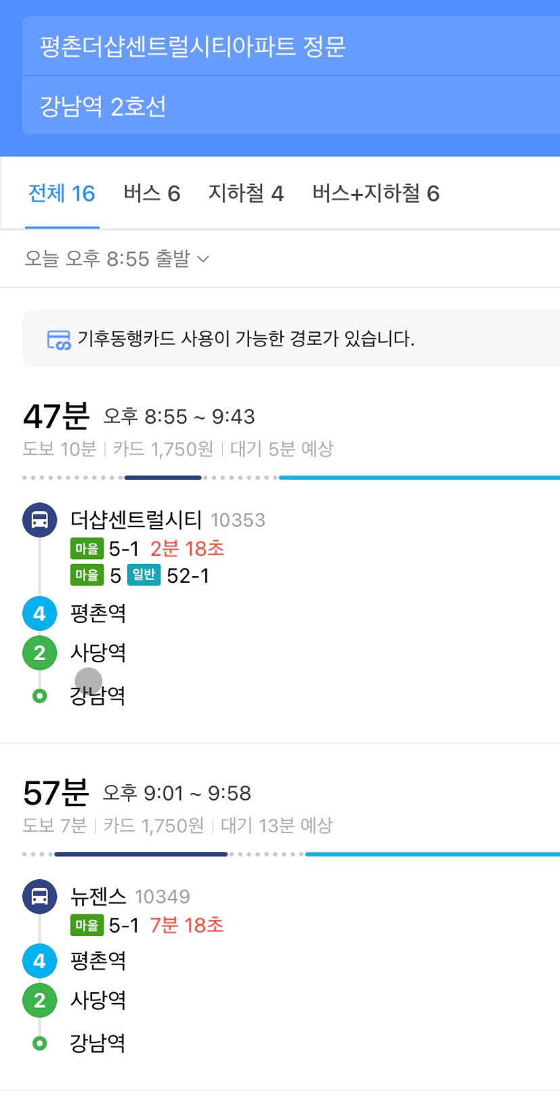Viewport: 560px width, 1115px height.
Task: Open the 47분 route details
Action: click(280, 554)
